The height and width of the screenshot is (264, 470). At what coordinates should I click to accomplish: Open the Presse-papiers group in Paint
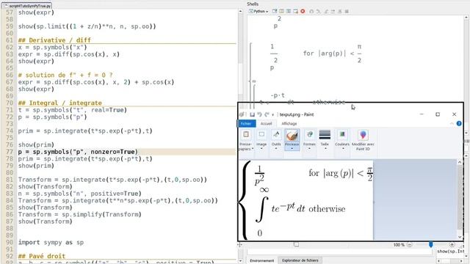246,140
